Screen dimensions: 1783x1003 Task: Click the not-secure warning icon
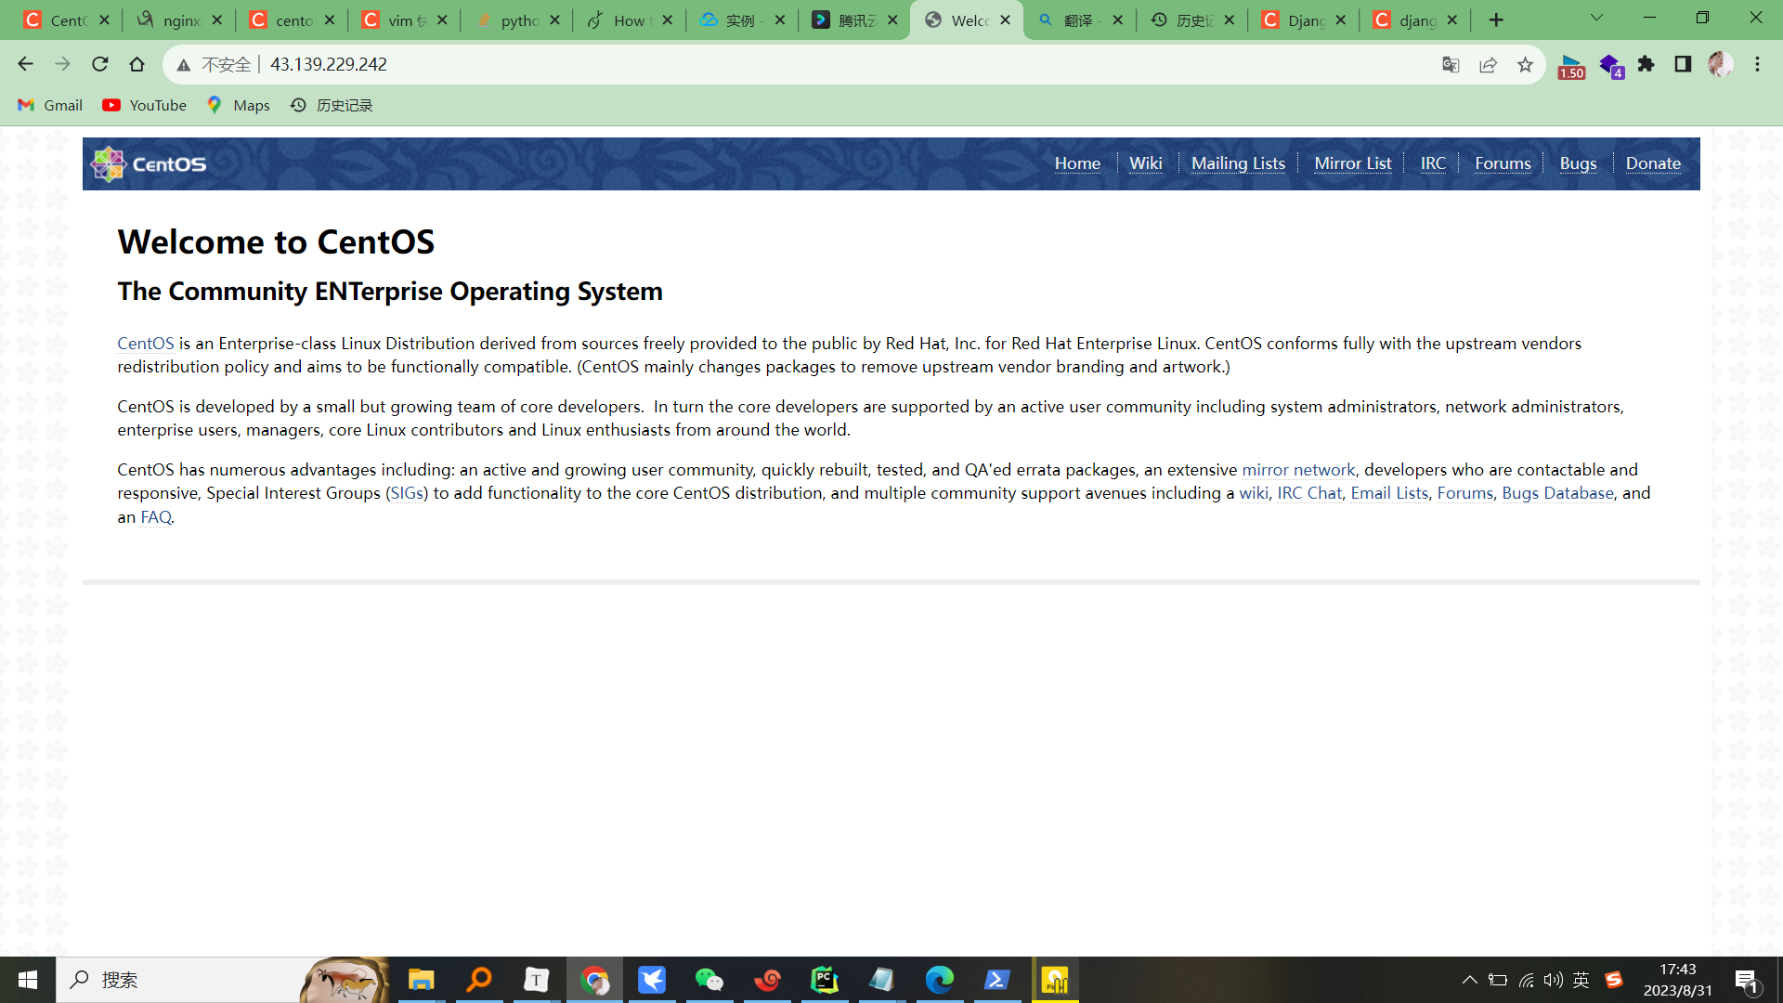pos(183,65)
